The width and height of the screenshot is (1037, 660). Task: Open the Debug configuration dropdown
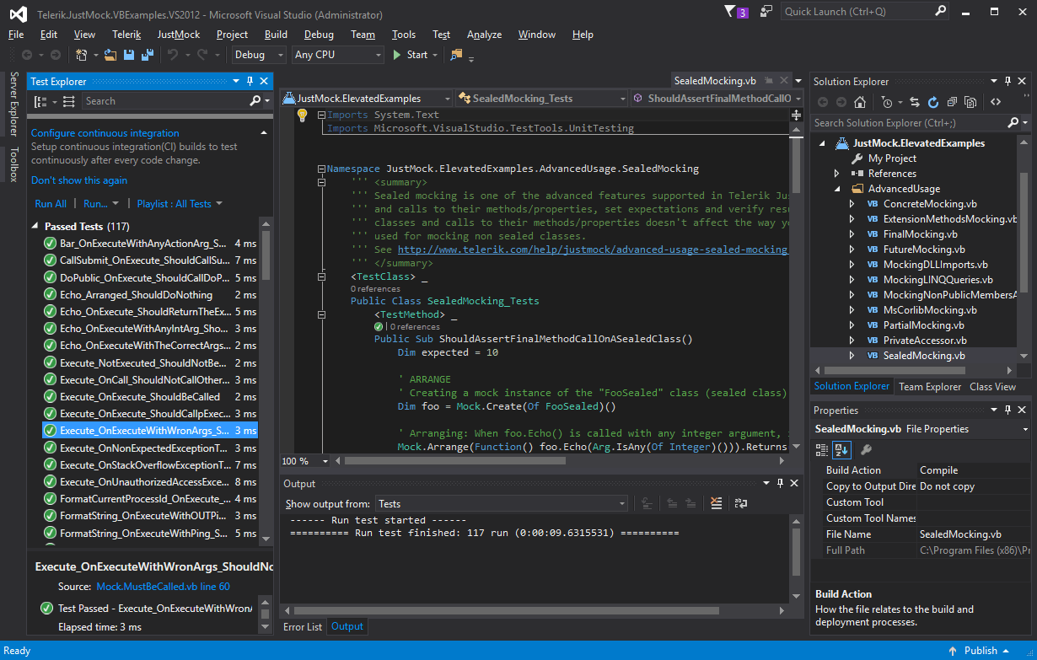pos(260,55)
